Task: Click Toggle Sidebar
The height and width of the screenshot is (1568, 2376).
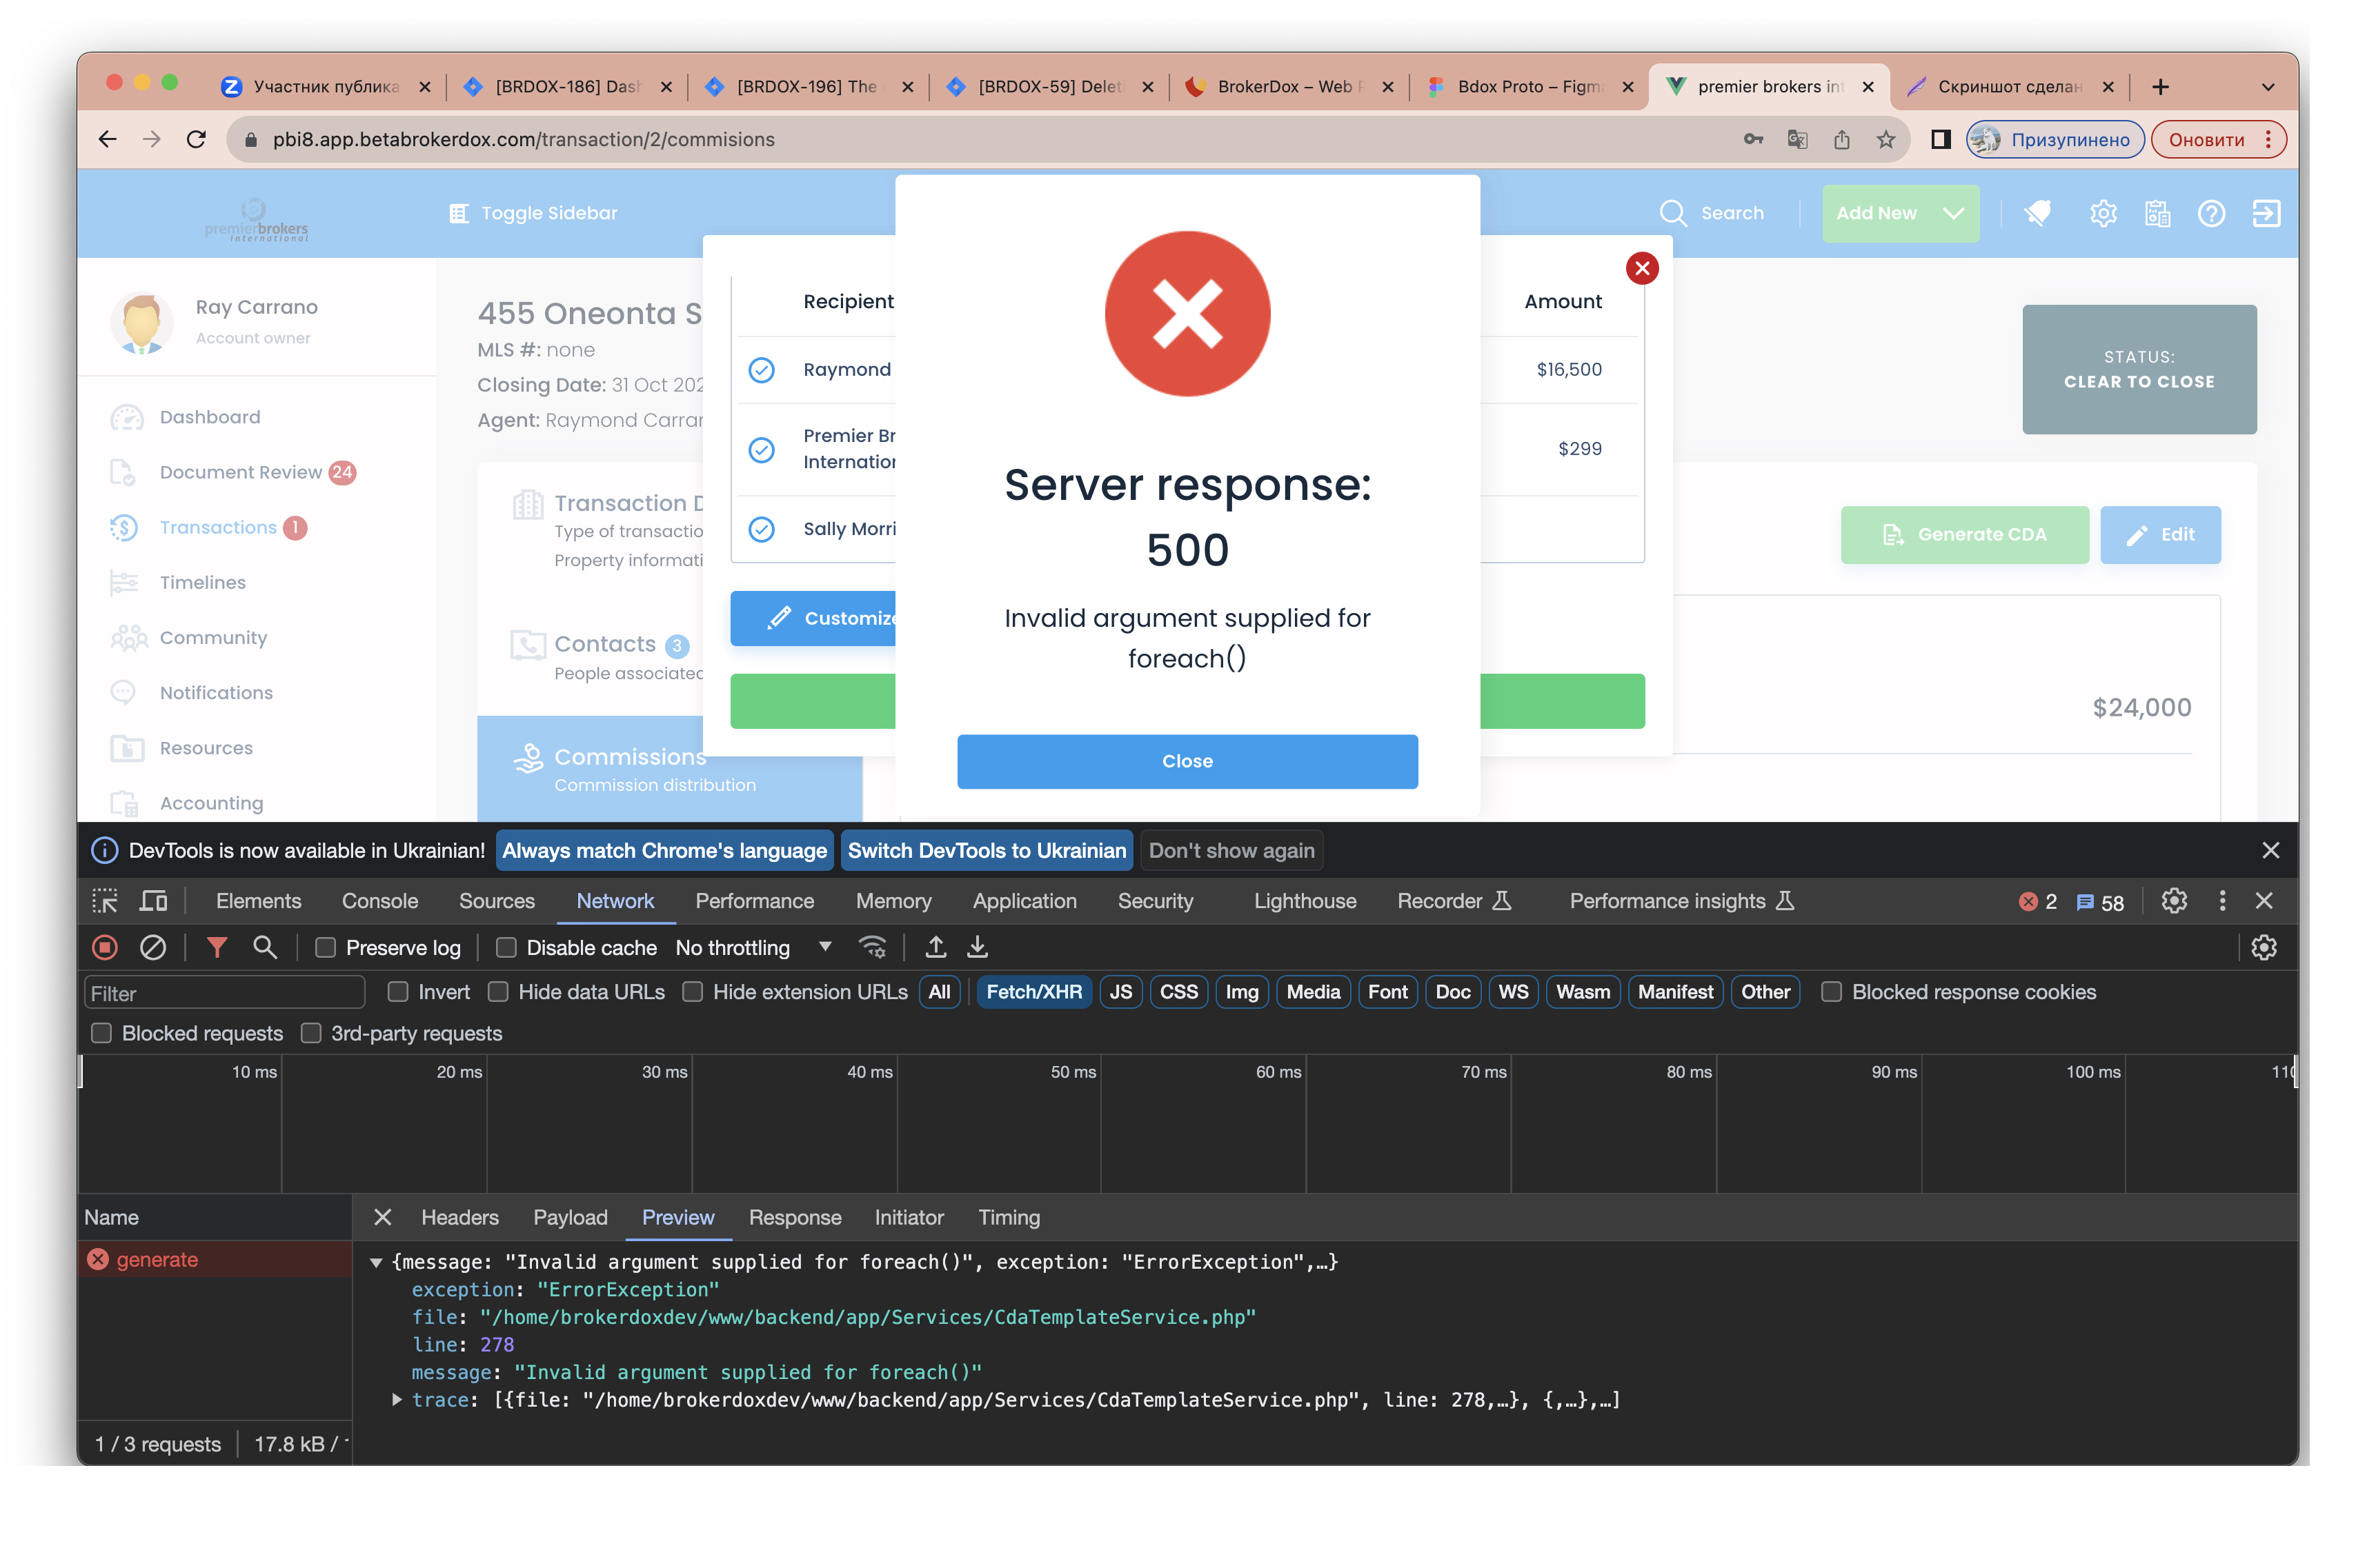Action: click(x=533, y=213)
